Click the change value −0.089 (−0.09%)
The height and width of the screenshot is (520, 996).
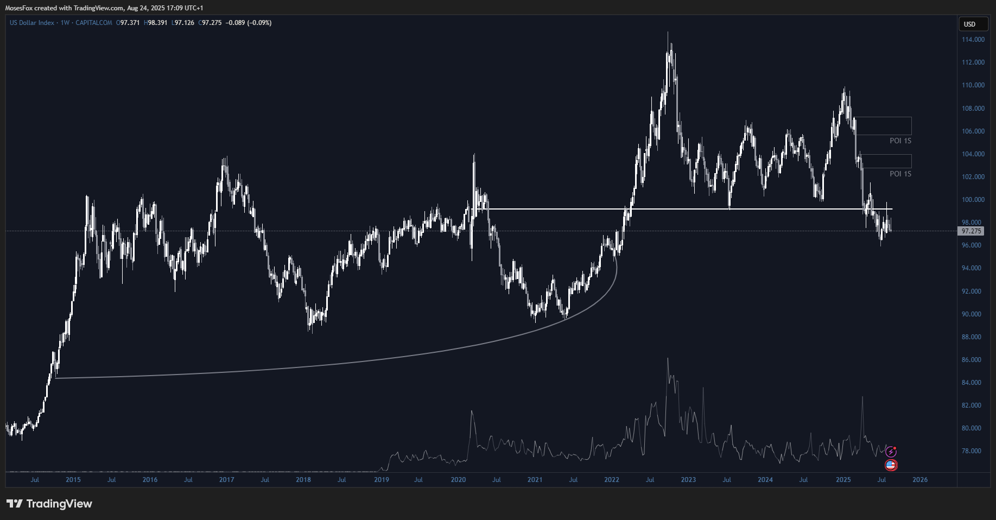tap(249, 23)
